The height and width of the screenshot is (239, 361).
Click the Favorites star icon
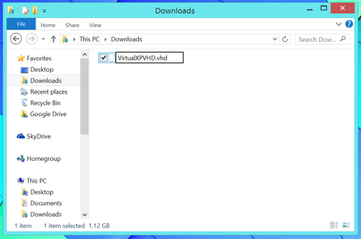(x=21, y=58)
